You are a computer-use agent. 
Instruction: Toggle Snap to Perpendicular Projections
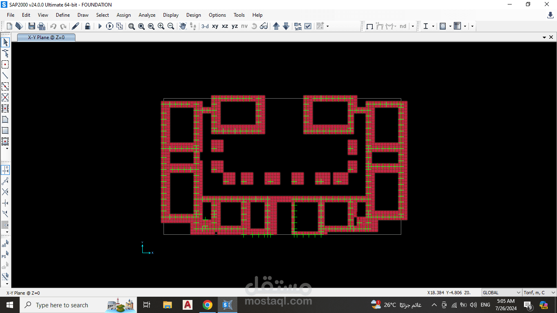(5, 203)
